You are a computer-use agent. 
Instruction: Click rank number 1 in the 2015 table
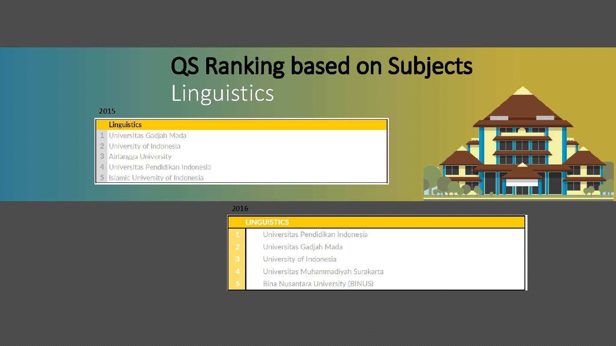click(x=102, y=135)
